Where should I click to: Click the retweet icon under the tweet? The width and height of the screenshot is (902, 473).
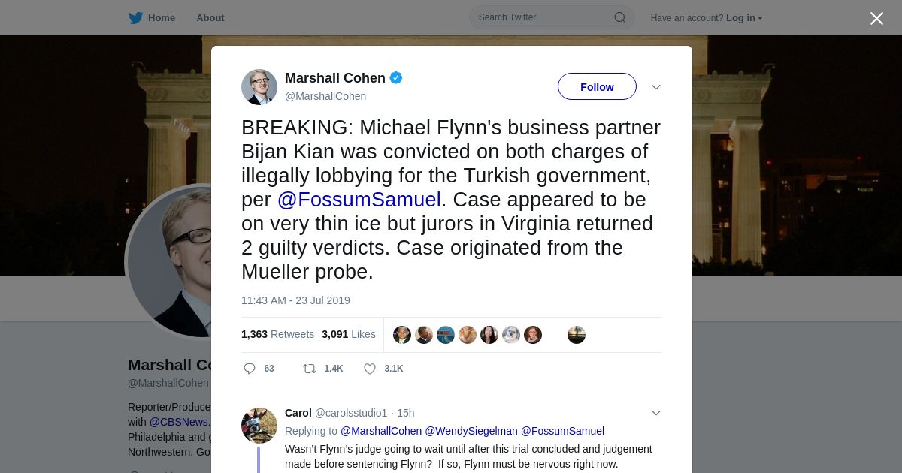[310, 369]
